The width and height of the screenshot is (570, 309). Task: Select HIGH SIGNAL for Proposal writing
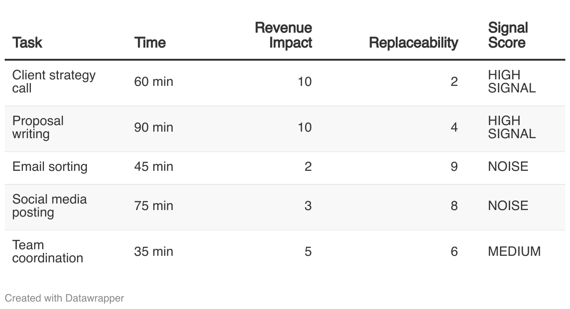pyautogui.click(x=512, y=127)
